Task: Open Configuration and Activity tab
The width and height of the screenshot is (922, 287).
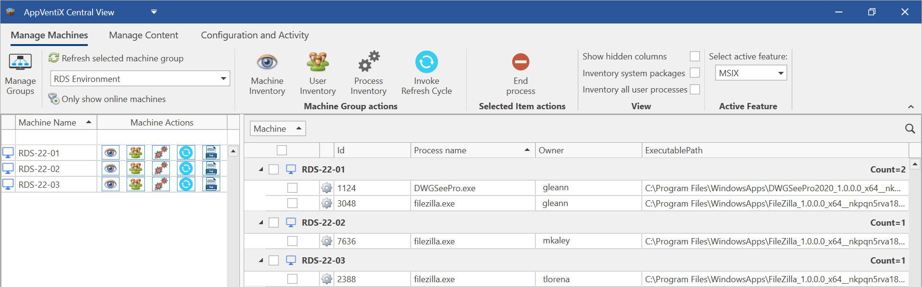Action: [255, 35]
